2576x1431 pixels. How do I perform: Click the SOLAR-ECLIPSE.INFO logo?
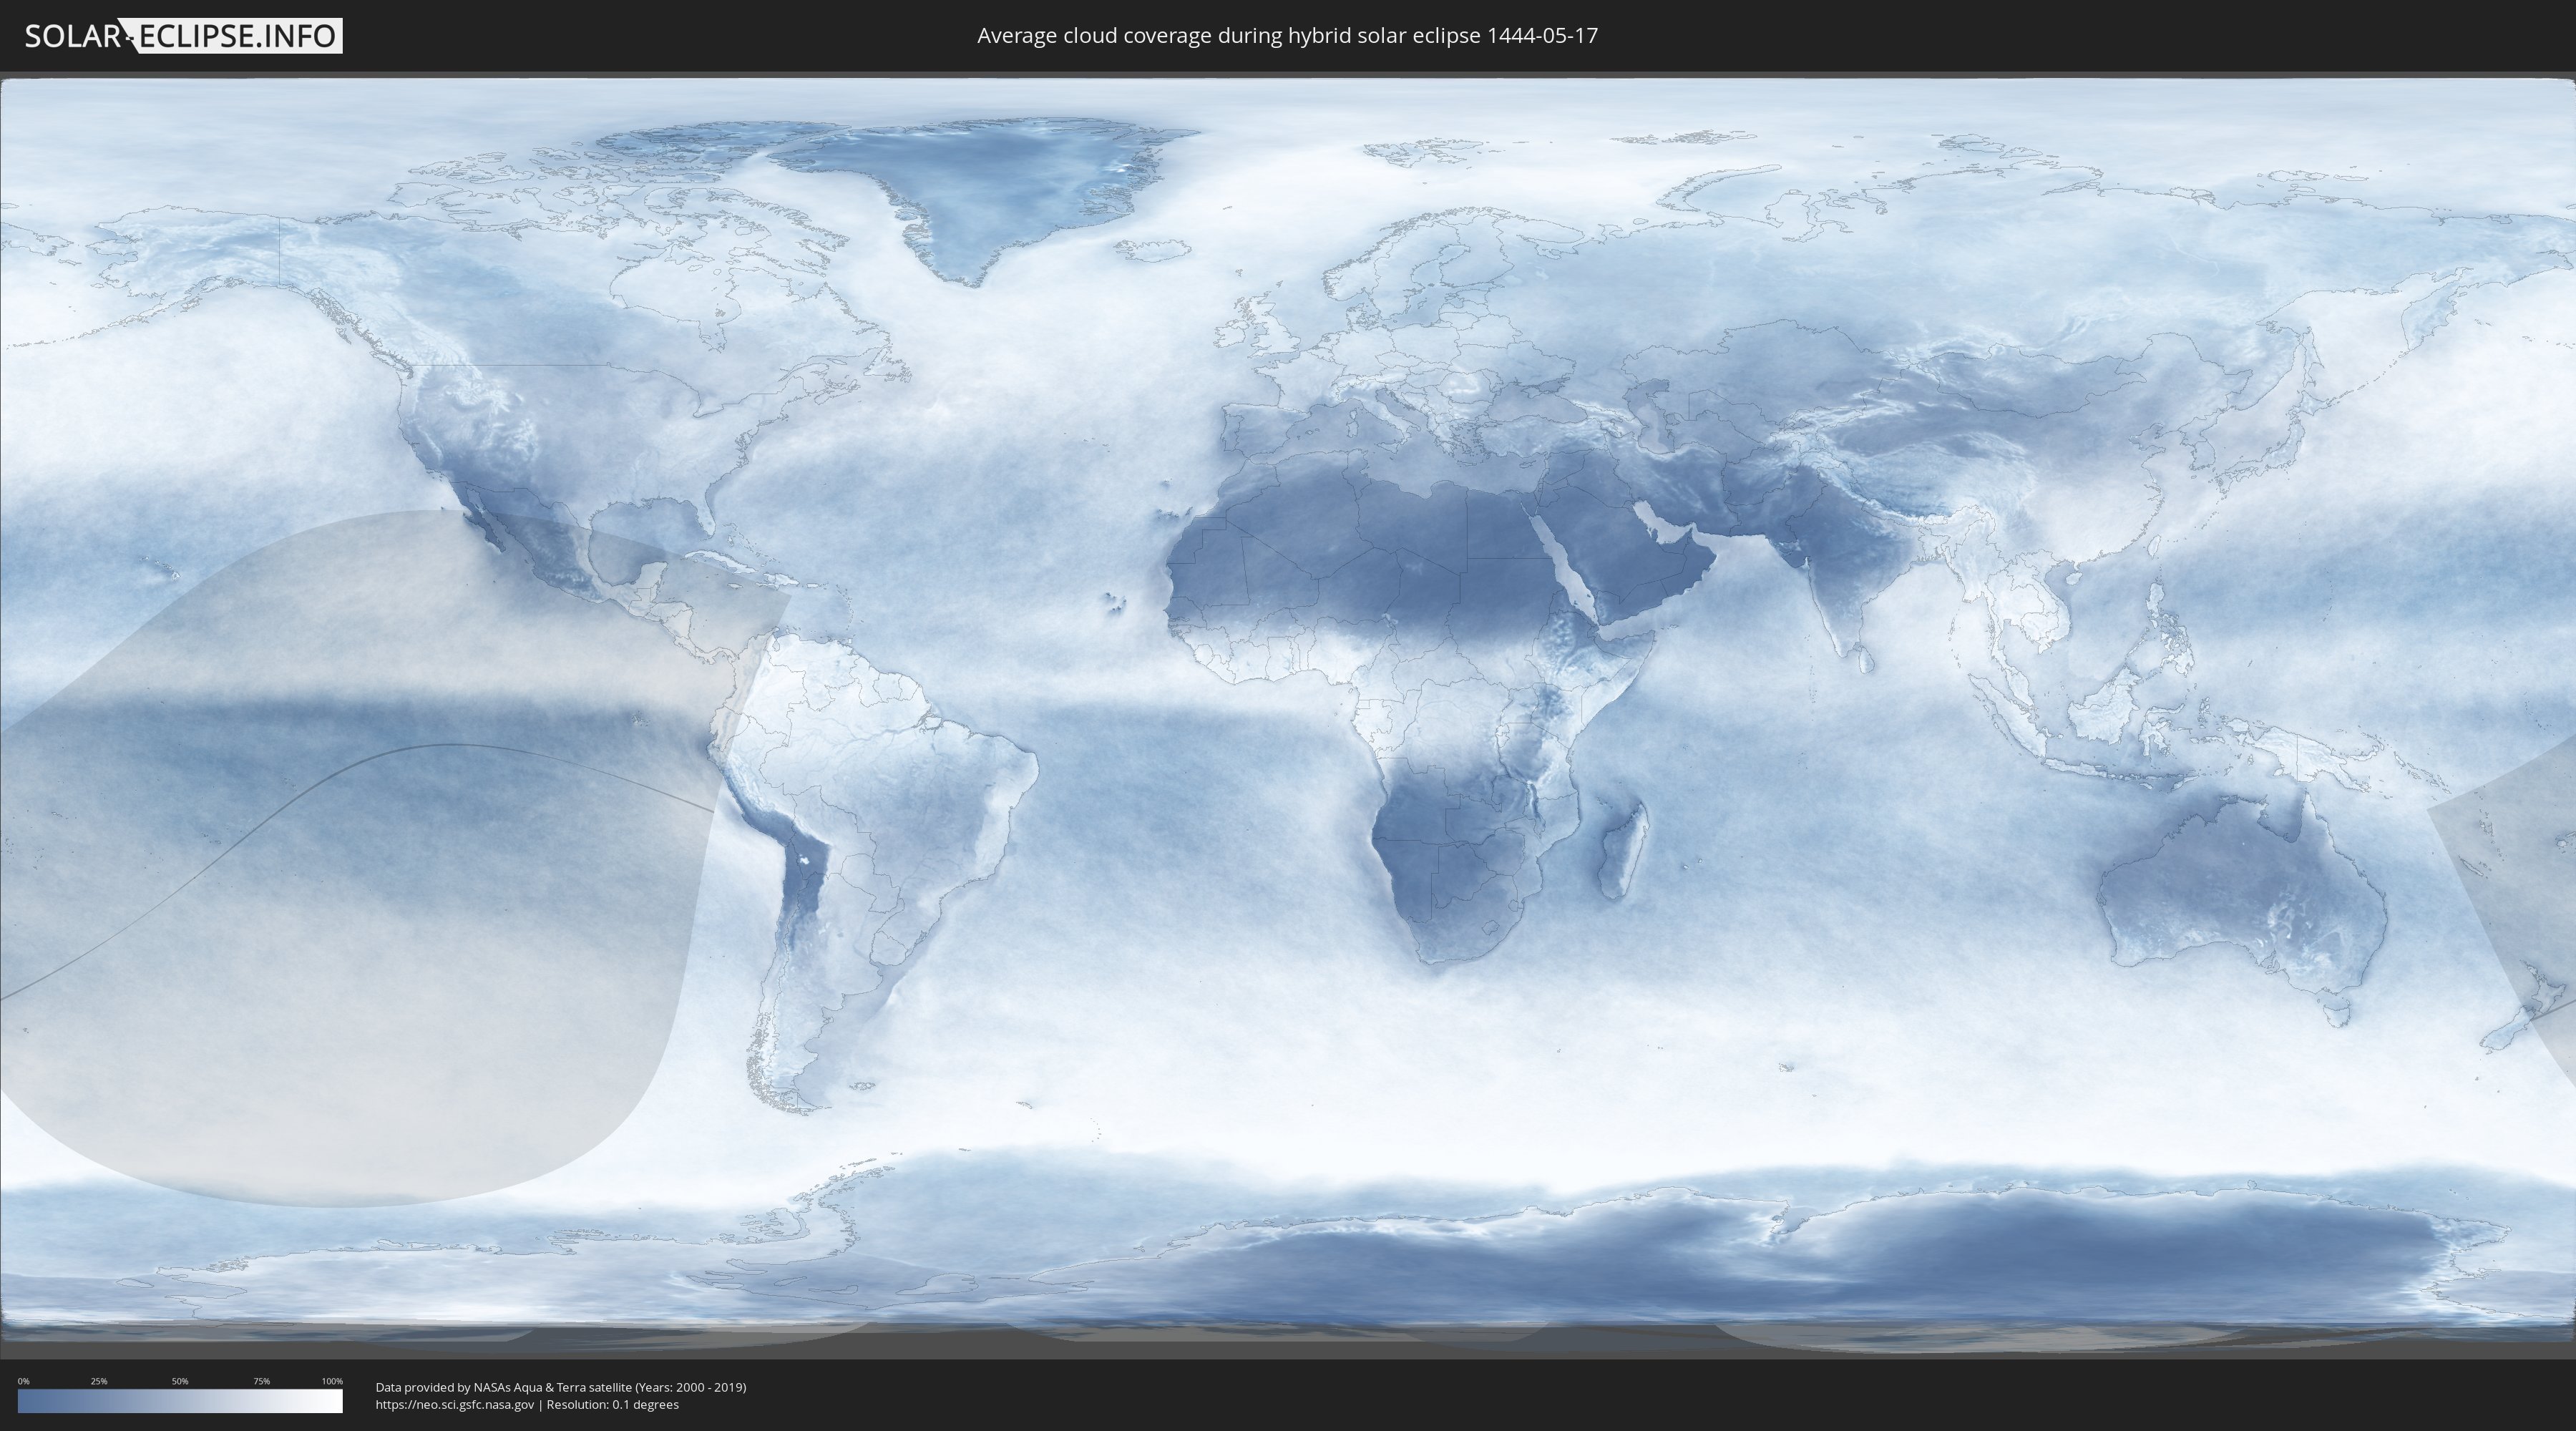click(183, 36)
